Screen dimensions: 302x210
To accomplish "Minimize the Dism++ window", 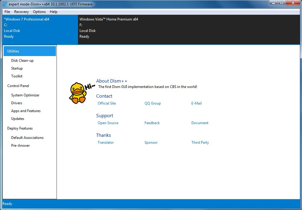I will click(x=273, y=3).
